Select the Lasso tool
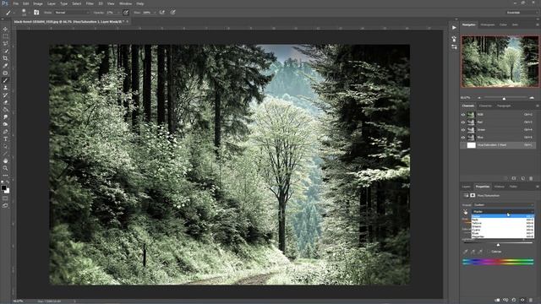 5,43
